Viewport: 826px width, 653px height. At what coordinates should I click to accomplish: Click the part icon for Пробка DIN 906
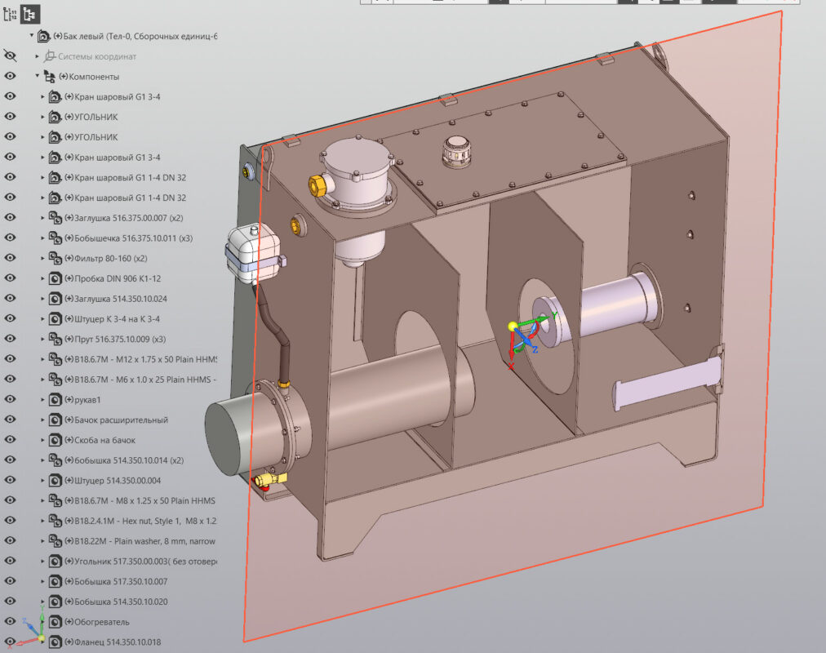(x=56, y=278)
